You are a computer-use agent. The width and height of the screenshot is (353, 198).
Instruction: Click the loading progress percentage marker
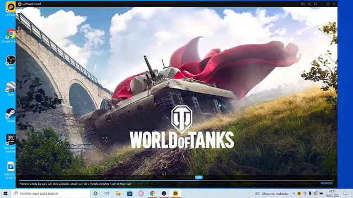(x=199, y=177)
